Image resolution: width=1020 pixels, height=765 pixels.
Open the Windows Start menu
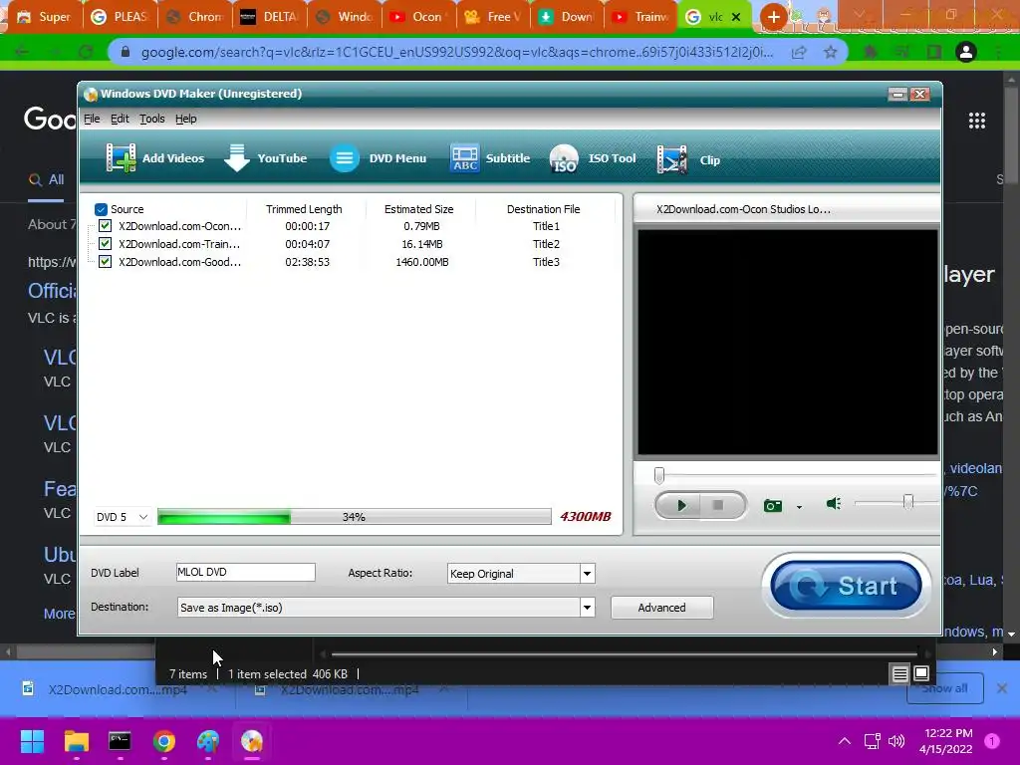tap(32, 741)
